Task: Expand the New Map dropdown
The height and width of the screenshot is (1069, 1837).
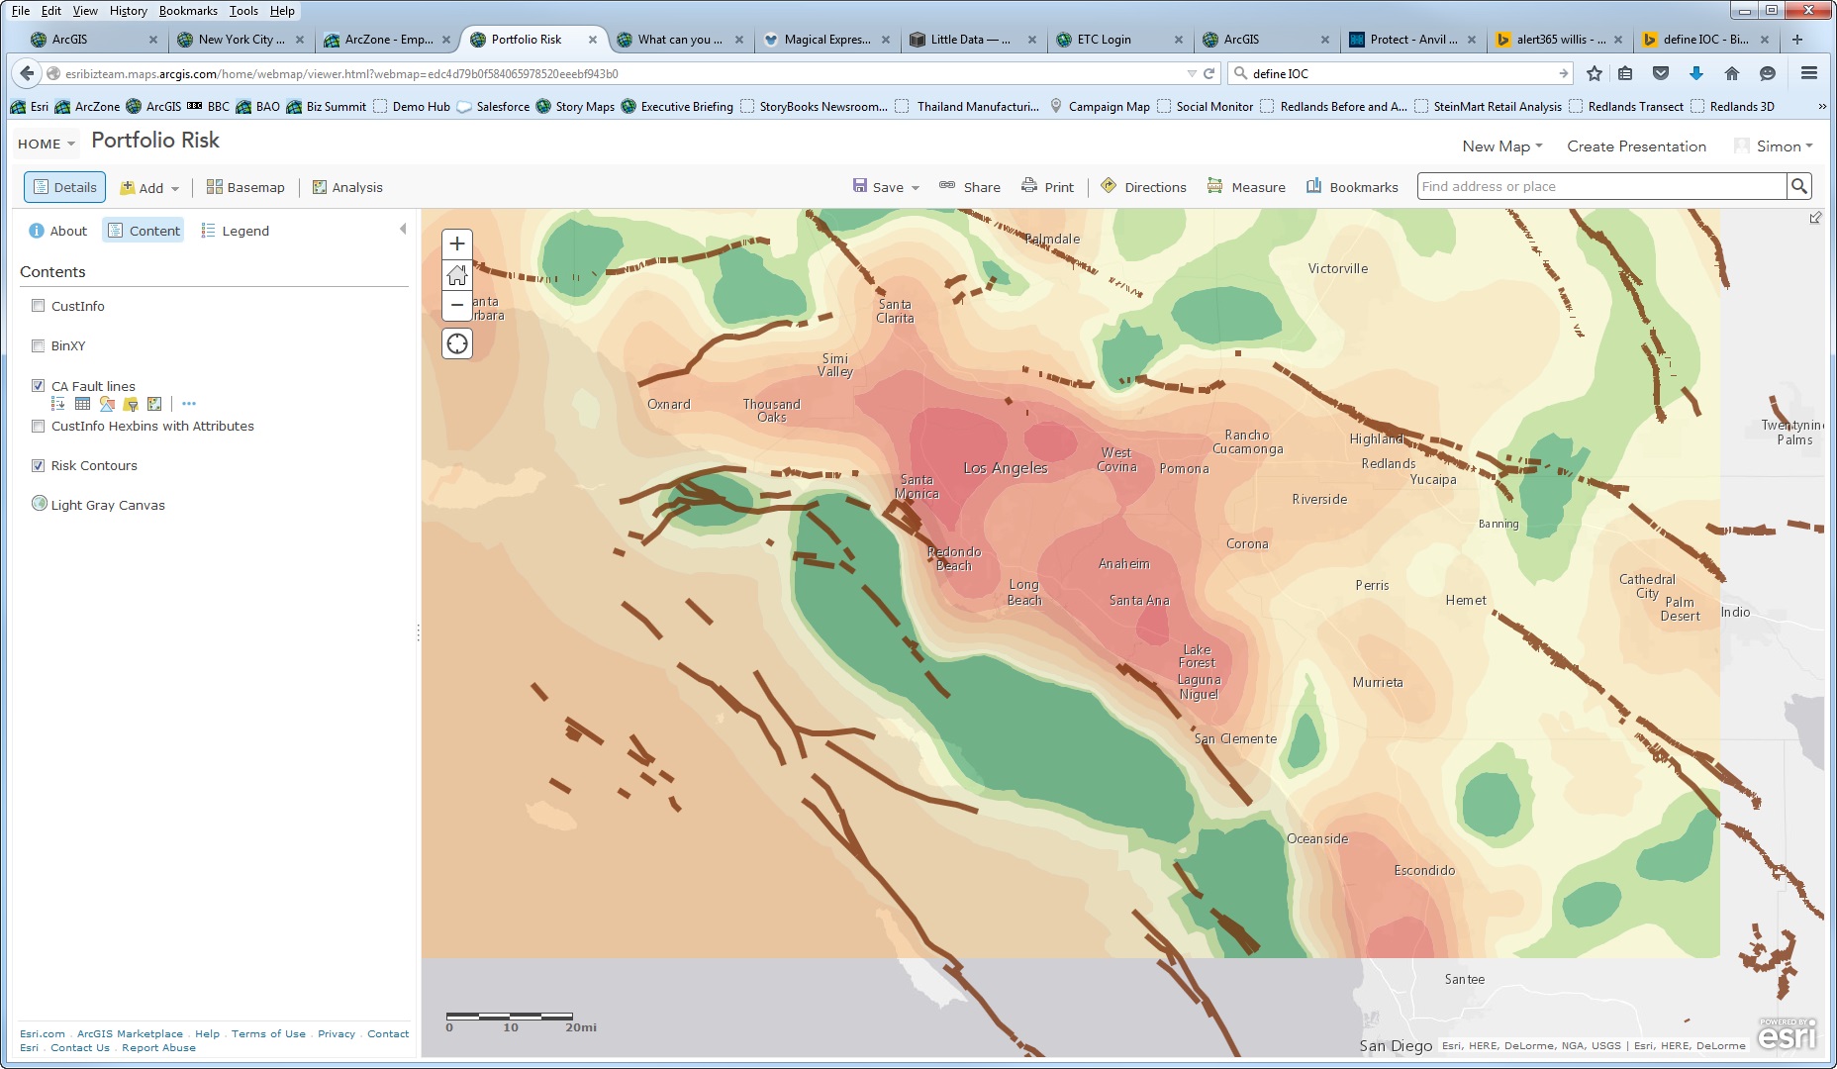Action: [1502, 146]
